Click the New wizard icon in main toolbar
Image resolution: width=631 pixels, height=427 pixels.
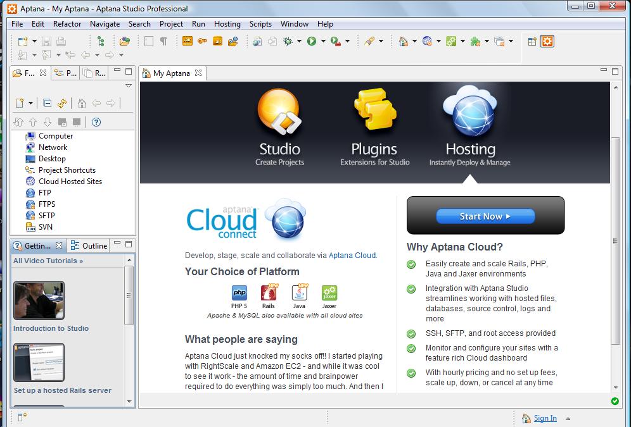[x=23, y=41]
